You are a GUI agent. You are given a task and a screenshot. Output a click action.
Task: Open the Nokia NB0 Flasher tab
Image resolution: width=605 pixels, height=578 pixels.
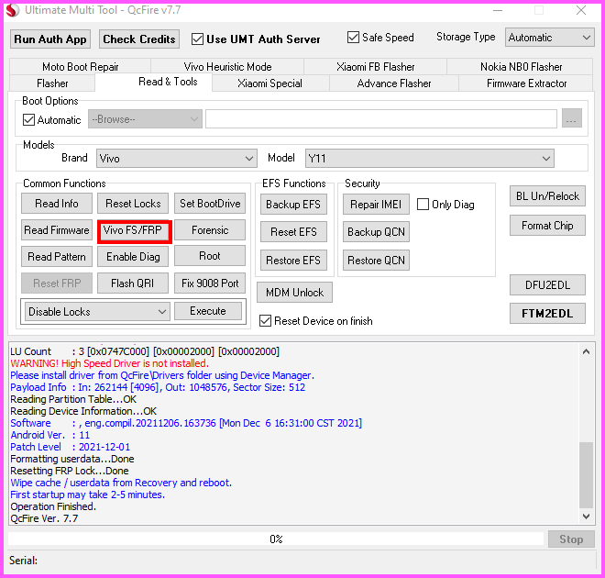tap(521, 67)
